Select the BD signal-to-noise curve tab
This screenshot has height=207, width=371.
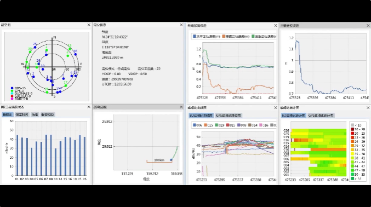201,116
